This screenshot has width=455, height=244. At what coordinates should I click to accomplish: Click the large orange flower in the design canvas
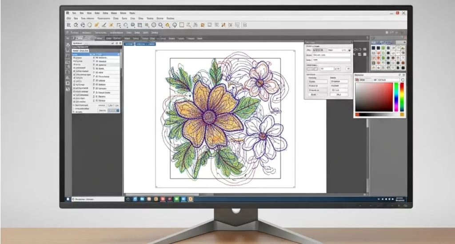pyautogui.click(x=208, y=116)
